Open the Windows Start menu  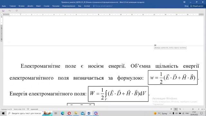click(3, 113)
